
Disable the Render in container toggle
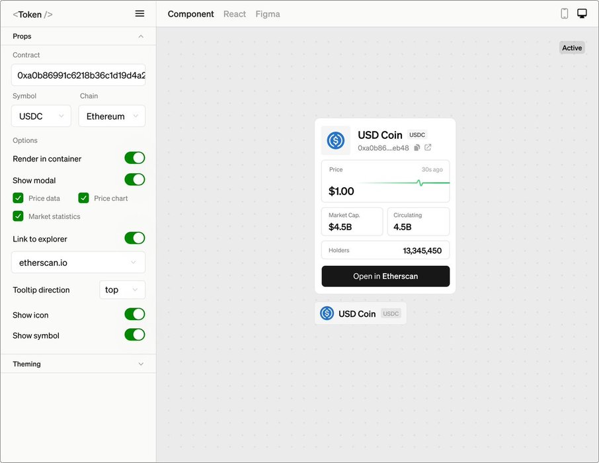point(135,158)
